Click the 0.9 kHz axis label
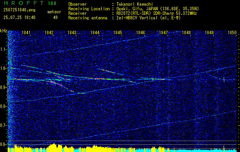This screenshot has height=152, width=240. pos(3,87)
